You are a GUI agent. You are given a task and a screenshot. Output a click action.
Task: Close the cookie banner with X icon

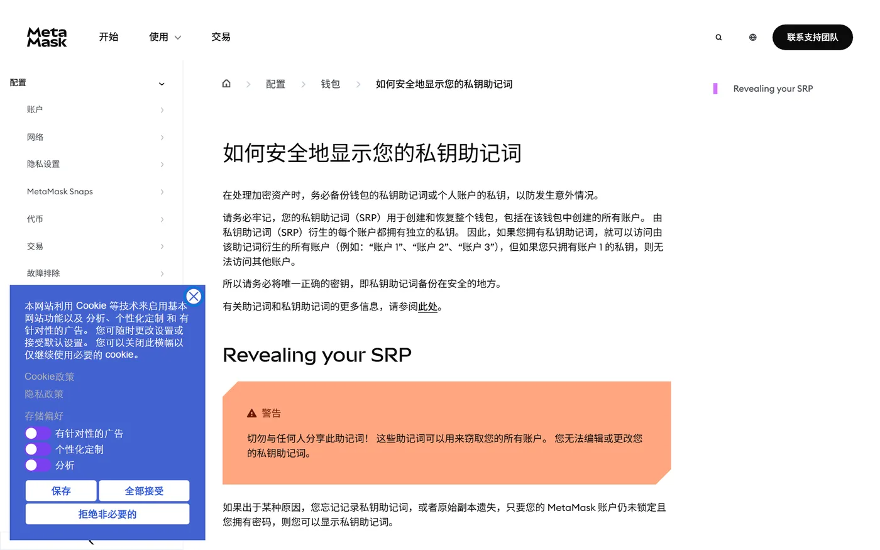pyautogui.click(x=194, y=296)
